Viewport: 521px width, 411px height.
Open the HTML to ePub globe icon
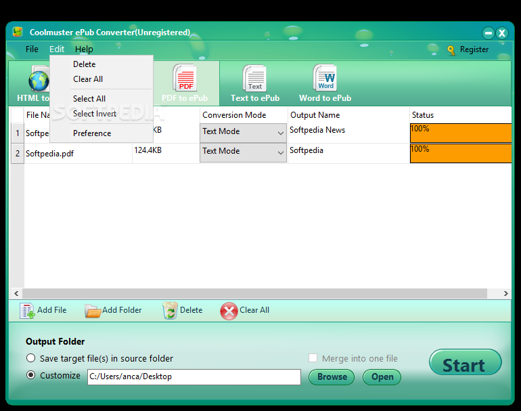39,80
